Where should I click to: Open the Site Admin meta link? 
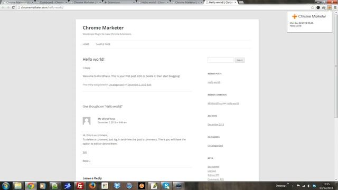[213, 167]
